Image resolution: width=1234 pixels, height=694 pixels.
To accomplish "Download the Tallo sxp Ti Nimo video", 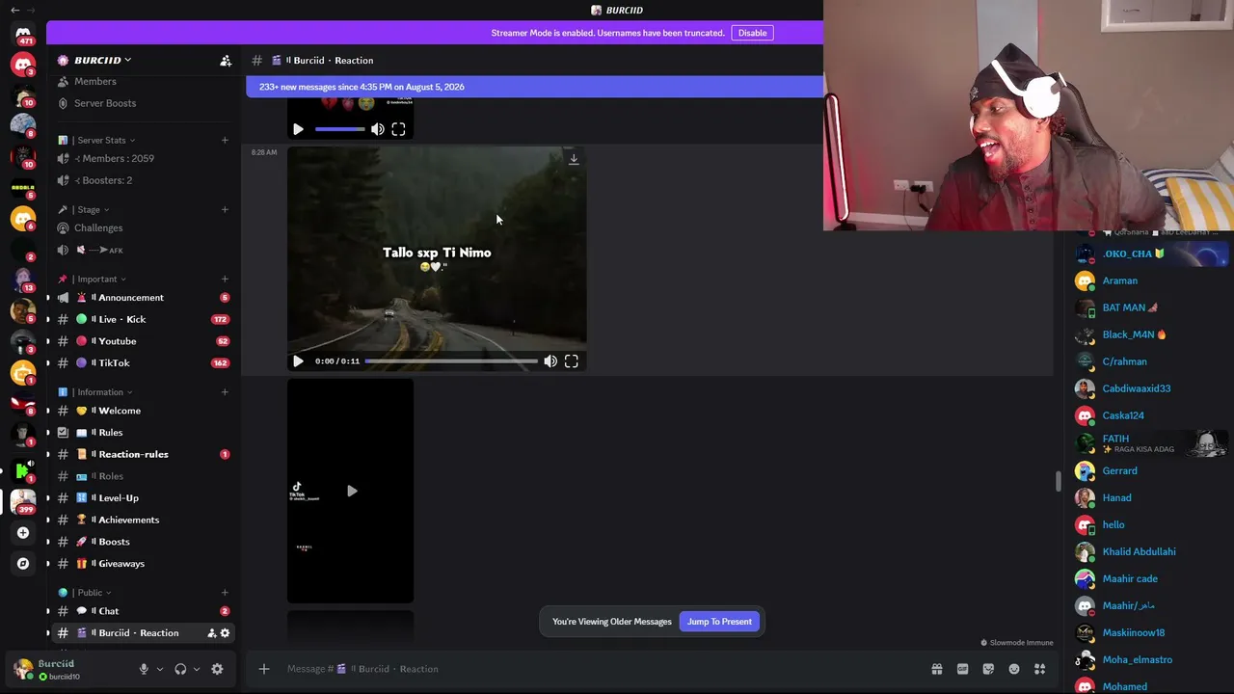I will [574, 159].
